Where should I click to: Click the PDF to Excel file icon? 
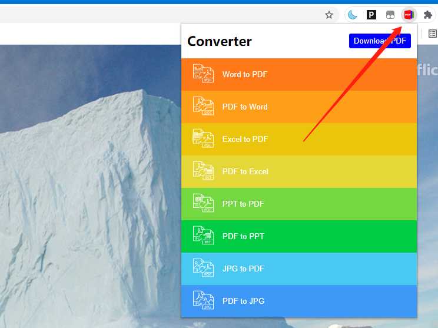[x=203, y=171]
